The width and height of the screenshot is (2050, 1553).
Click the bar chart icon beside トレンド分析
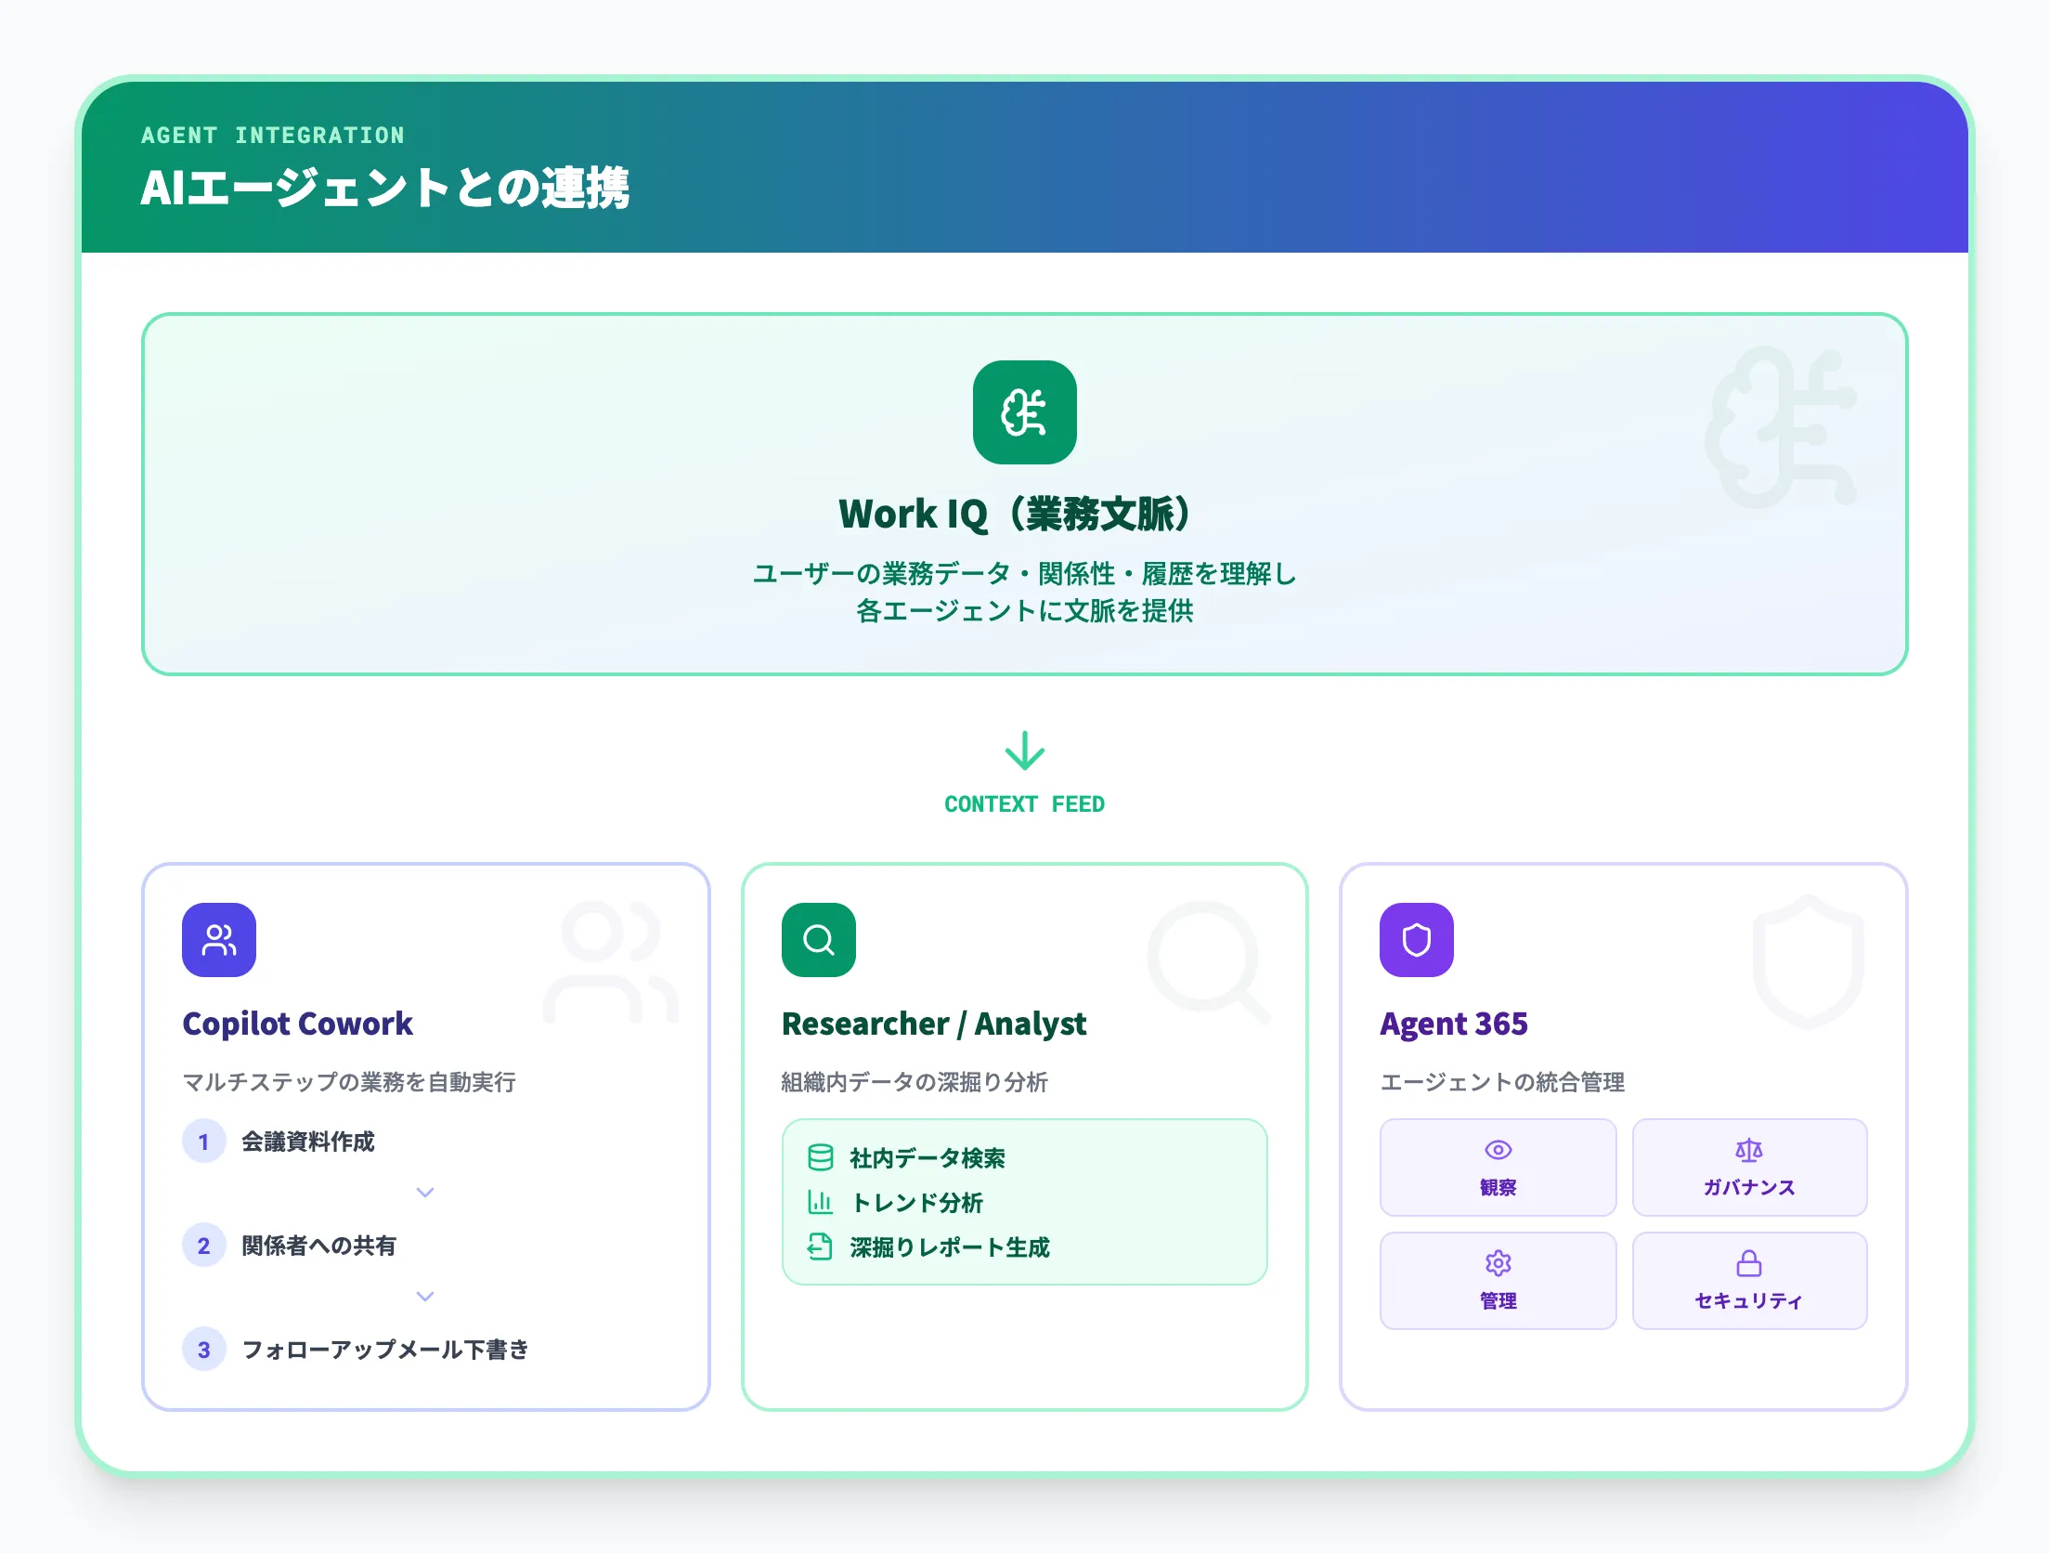point(820,1203)
